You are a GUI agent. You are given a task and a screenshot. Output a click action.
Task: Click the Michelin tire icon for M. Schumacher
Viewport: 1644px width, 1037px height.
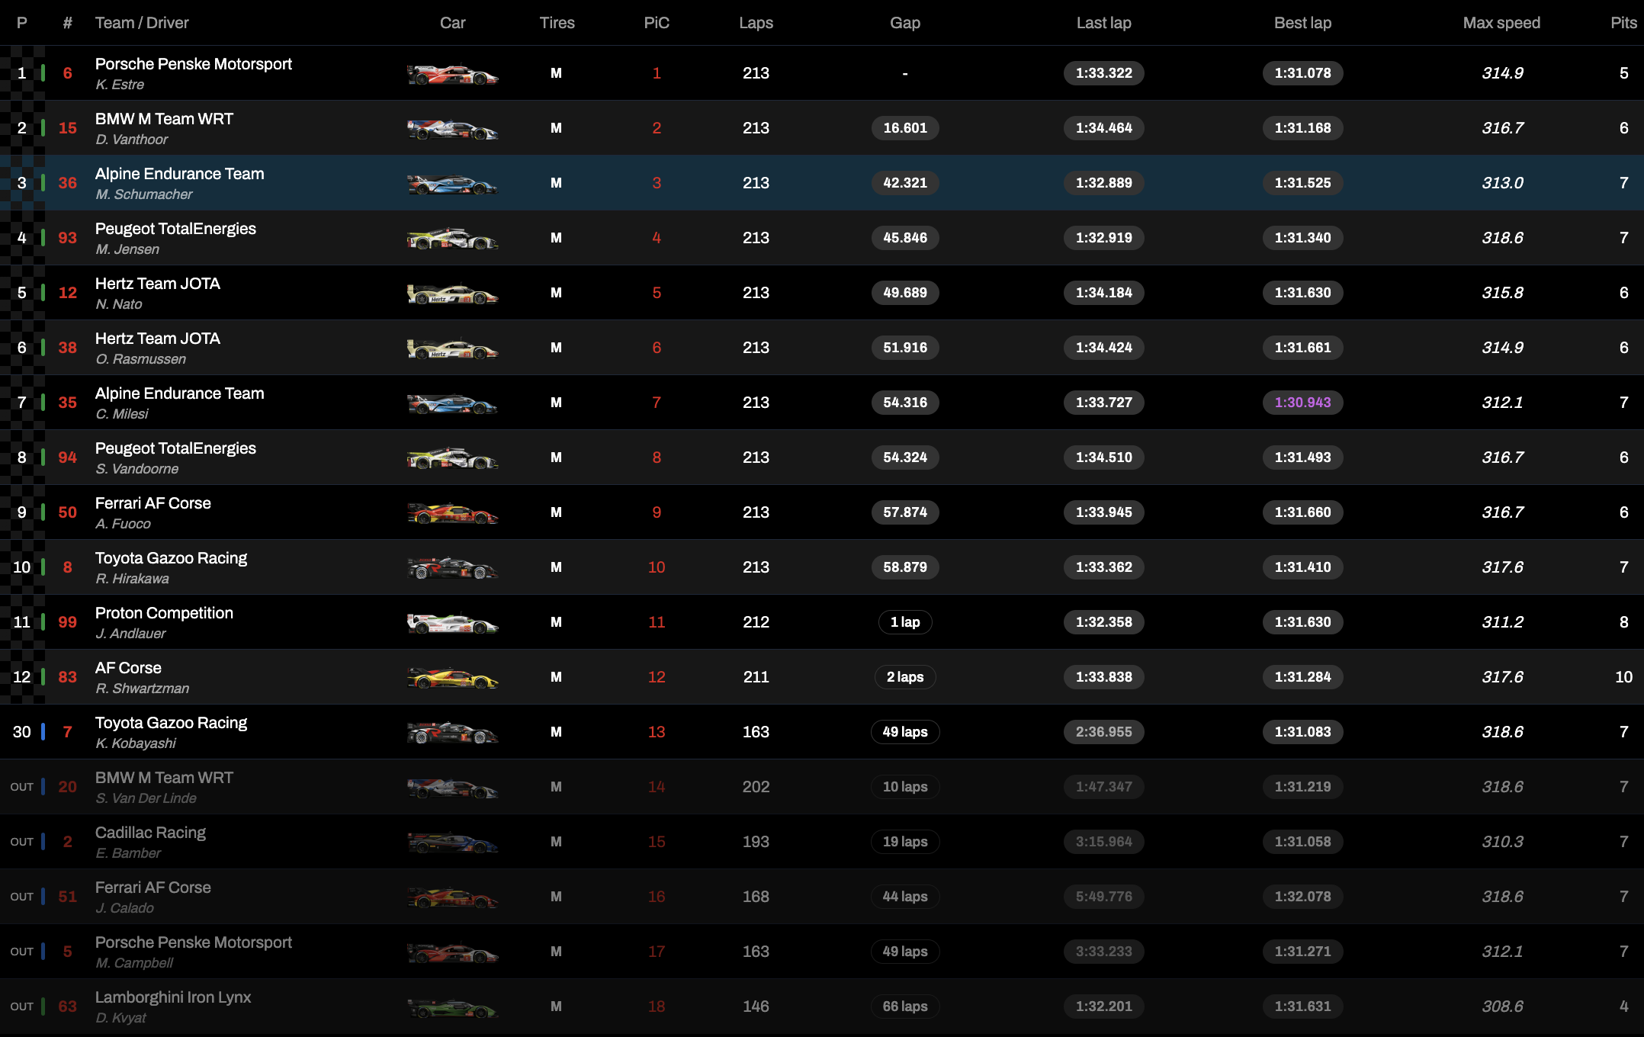pyautogui.click(x=557, y=183)
